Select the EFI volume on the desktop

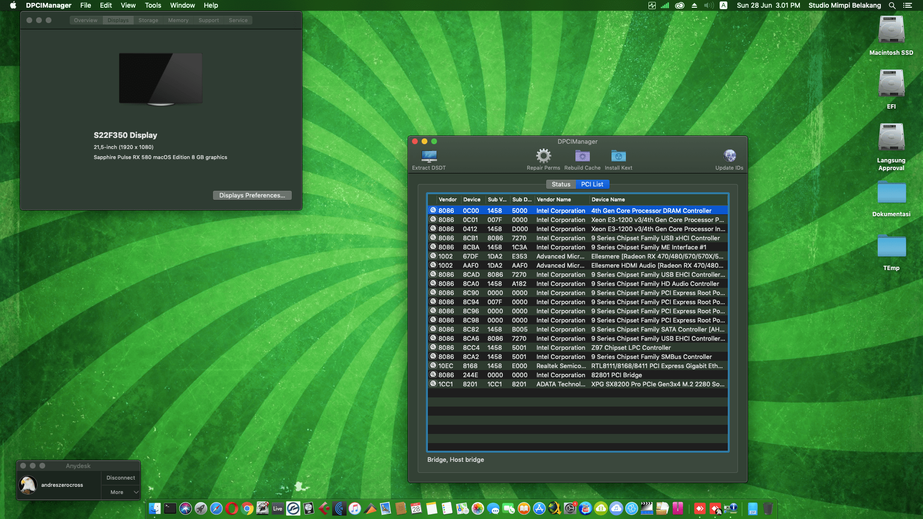[891, 84]
